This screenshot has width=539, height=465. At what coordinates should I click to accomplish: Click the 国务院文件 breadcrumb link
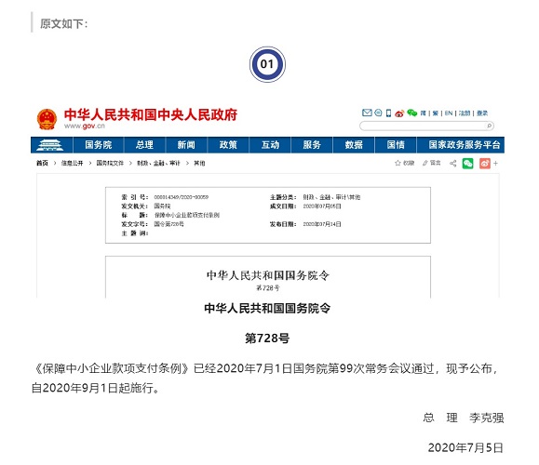(x=110, y=163)
